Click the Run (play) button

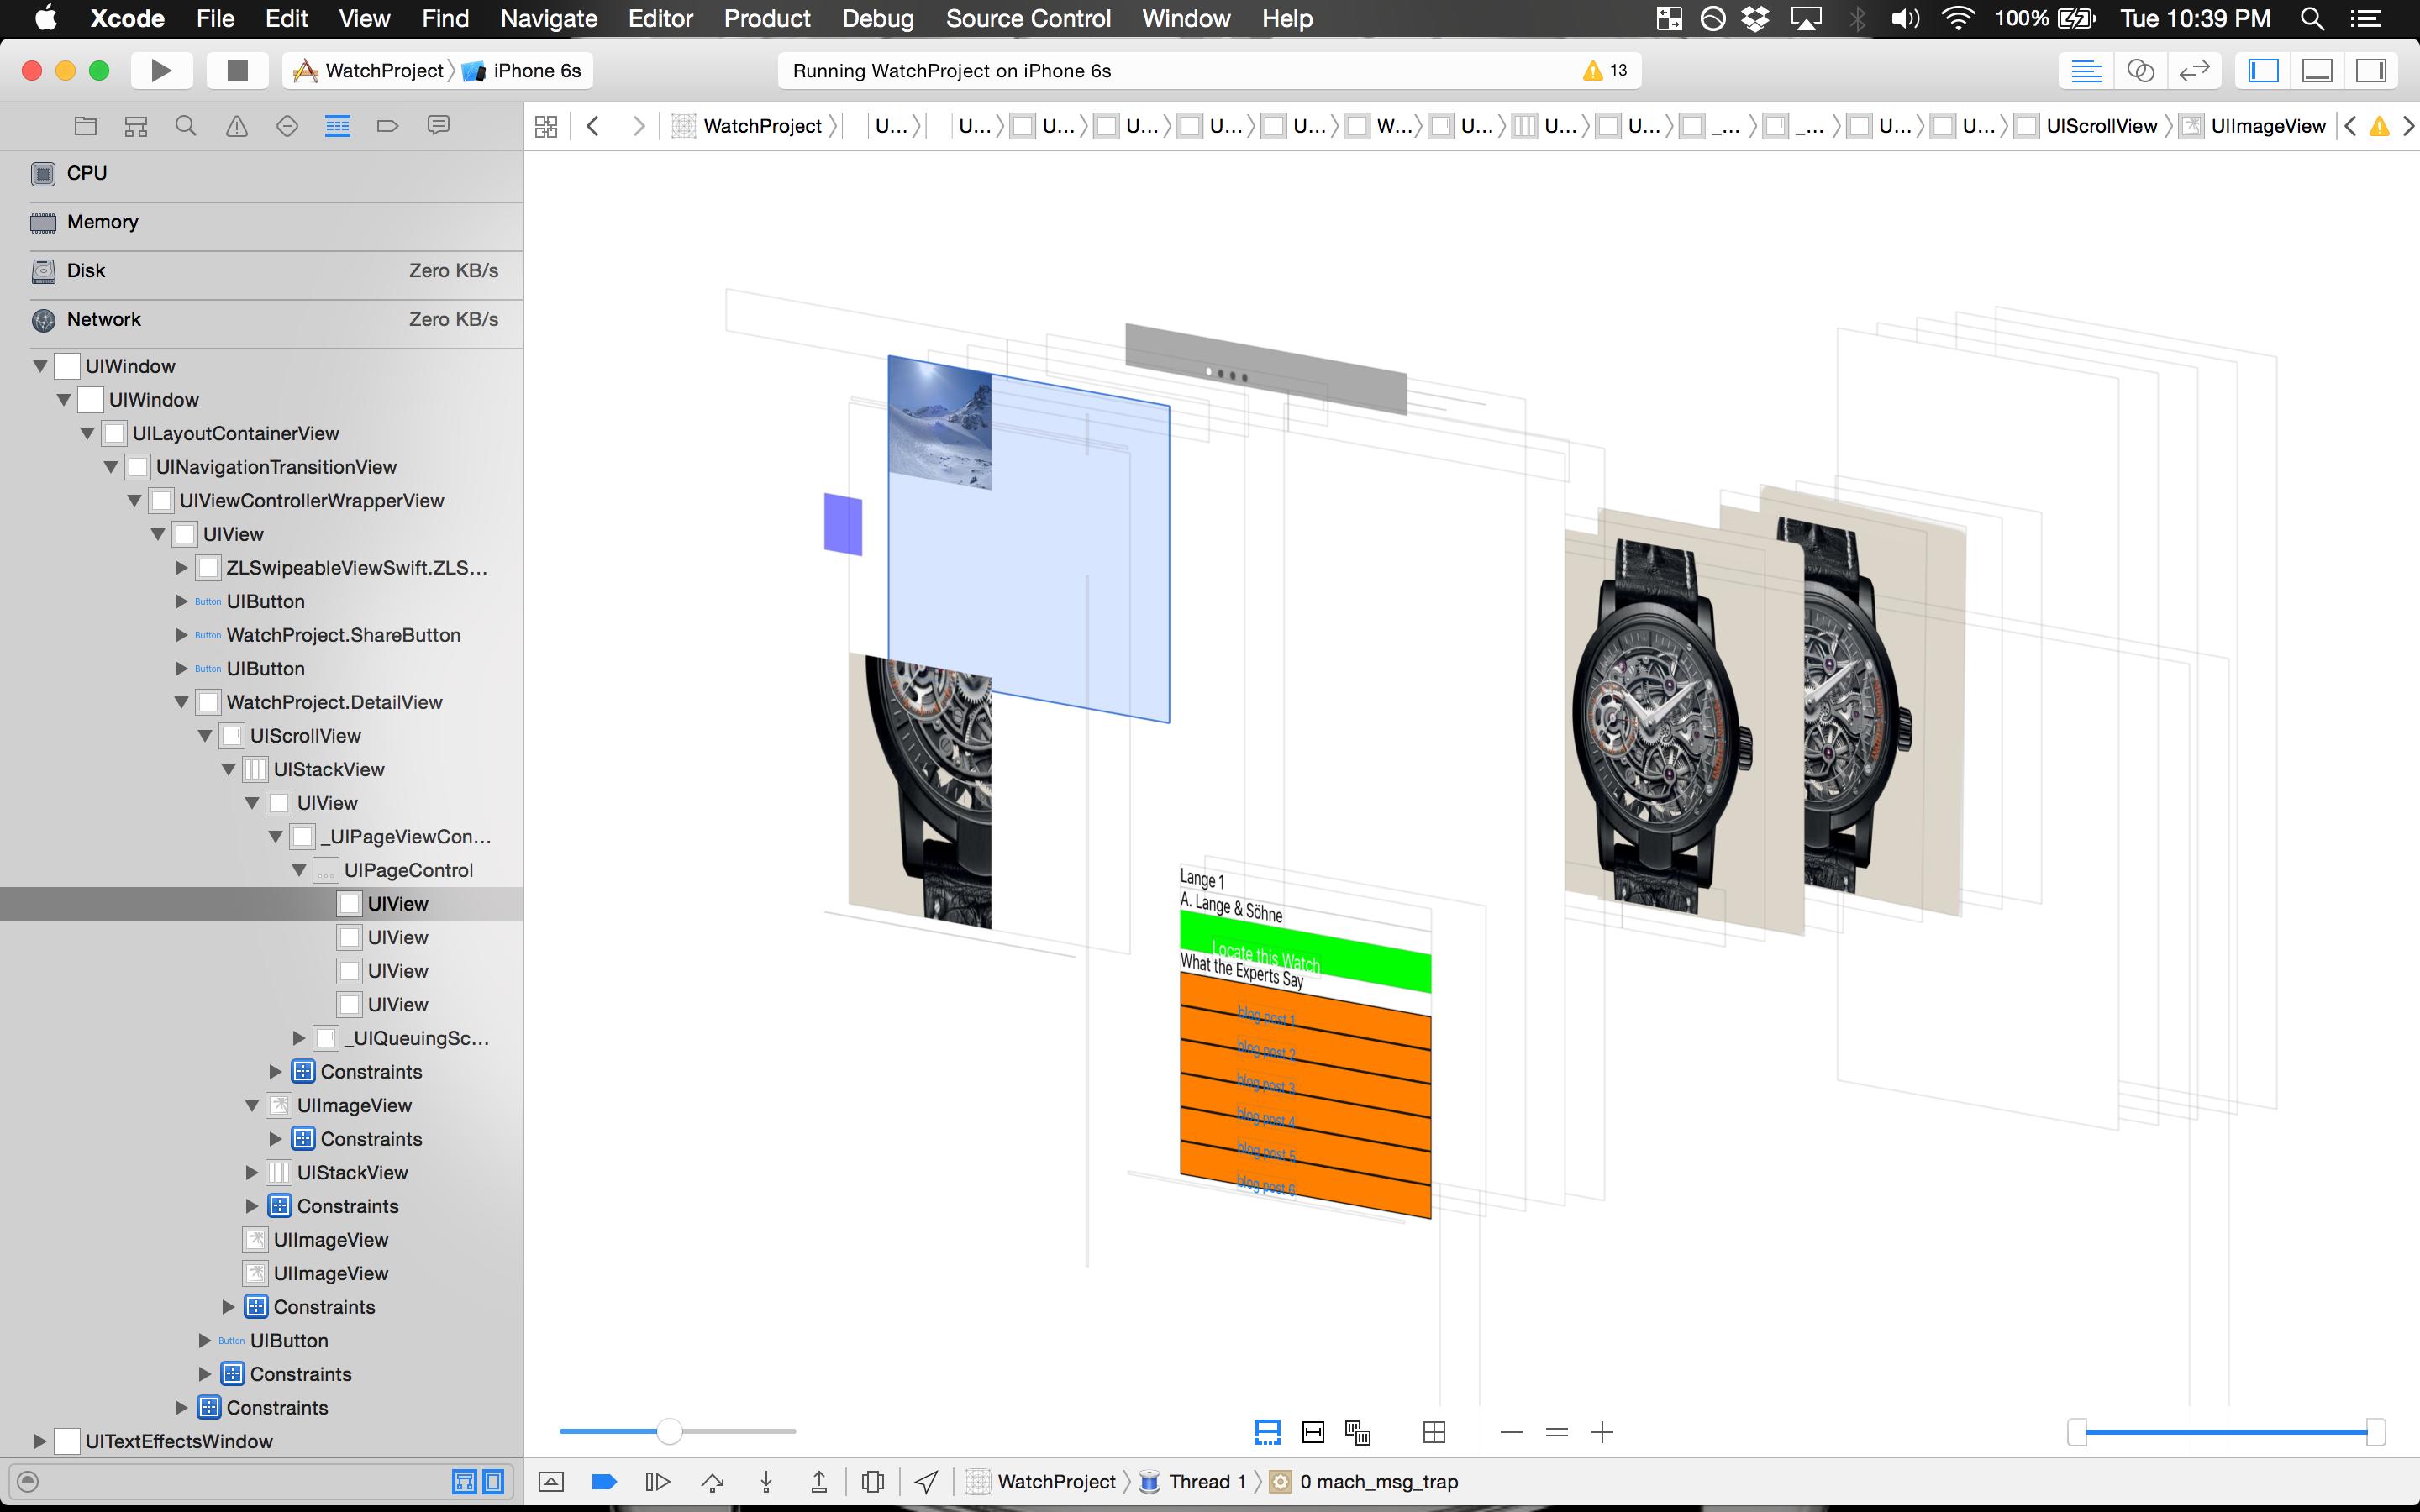point(160,70)
